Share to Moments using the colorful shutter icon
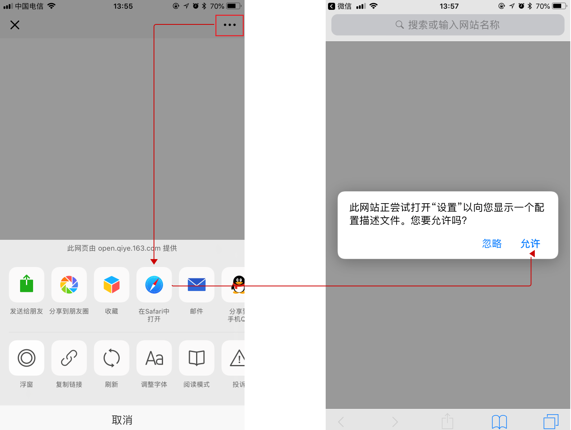The width and height of the screenshot is (571, 430). point(69,285)
